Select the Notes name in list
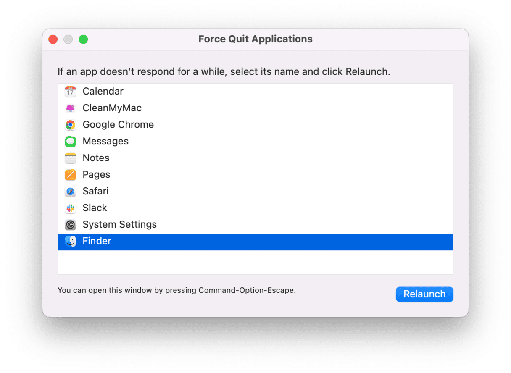The width and height of the screenshot is (511, 373). (96, 158)
